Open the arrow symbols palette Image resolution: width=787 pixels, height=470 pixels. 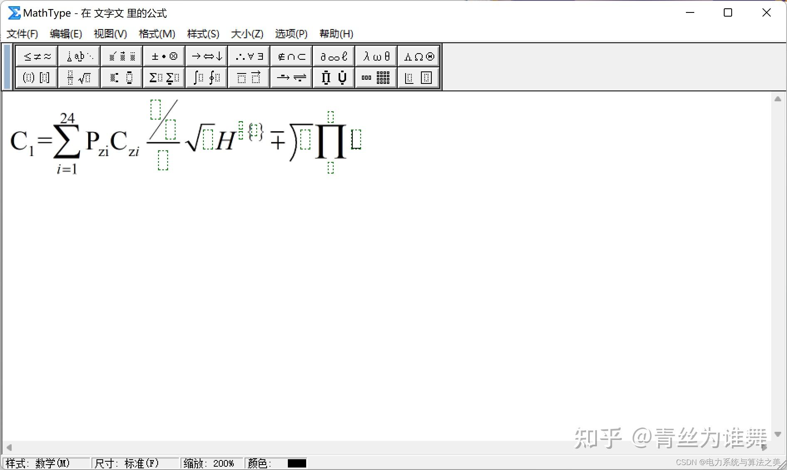pos(206,56)
